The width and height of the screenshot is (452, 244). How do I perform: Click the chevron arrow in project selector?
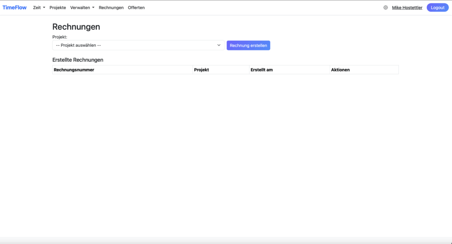click(x=218, y=45)
